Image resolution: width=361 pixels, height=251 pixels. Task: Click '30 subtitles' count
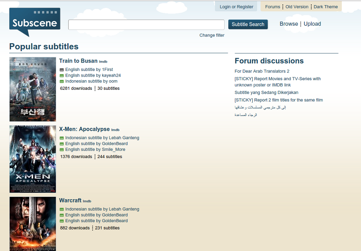pyautogui.click(x=108, y=88)
